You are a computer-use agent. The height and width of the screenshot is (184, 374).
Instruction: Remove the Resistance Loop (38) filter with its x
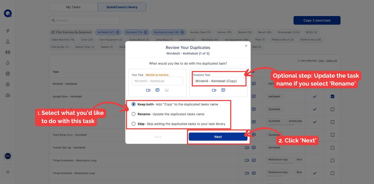pos(182,32)
